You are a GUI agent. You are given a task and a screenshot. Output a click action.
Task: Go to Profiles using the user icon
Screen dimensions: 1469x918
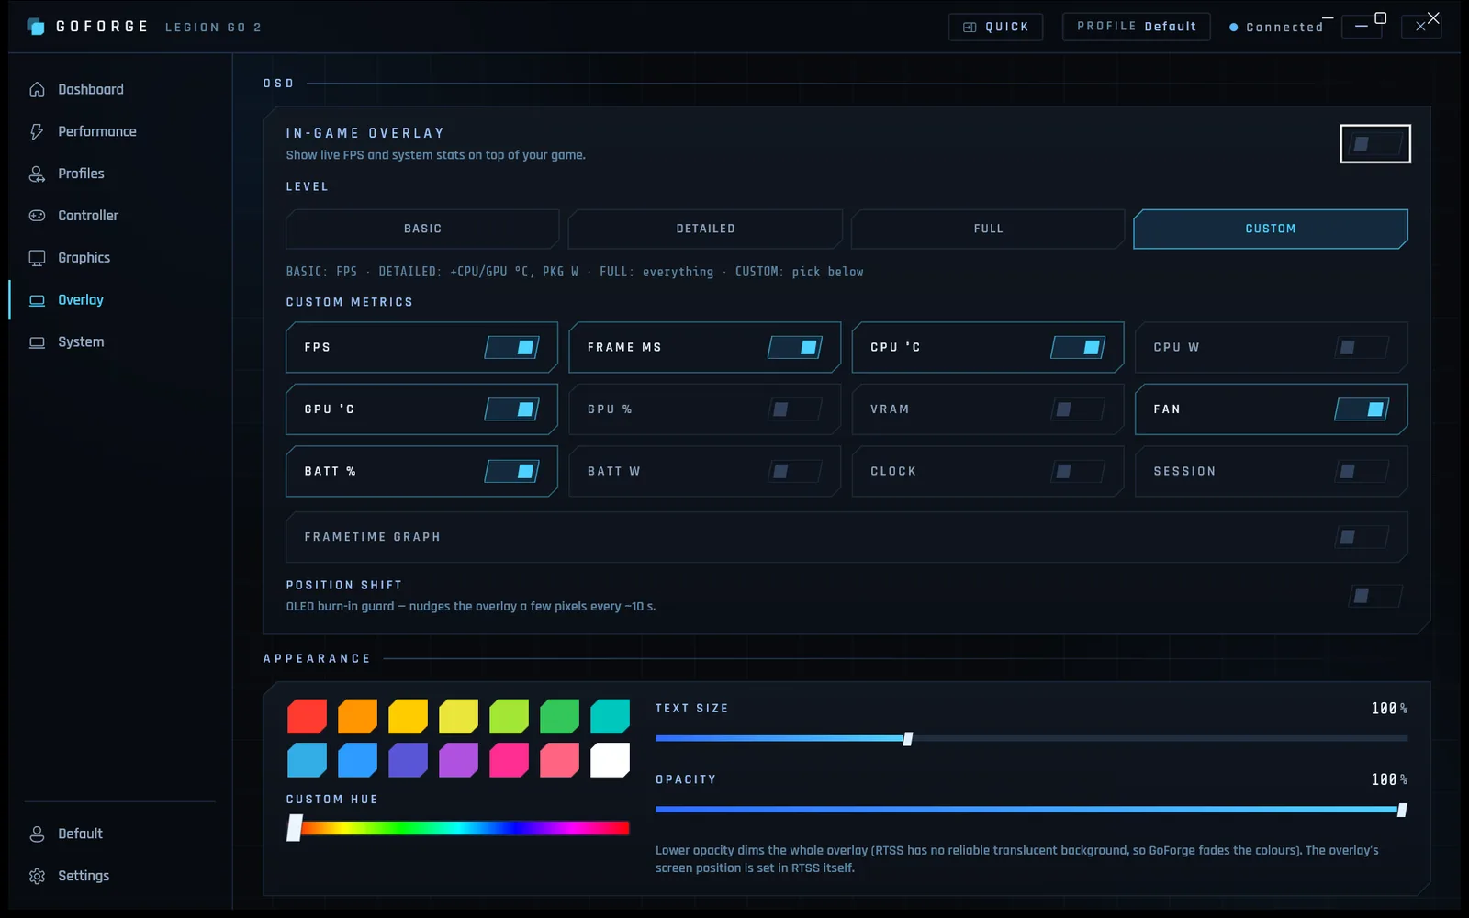(x=37, y=174)
